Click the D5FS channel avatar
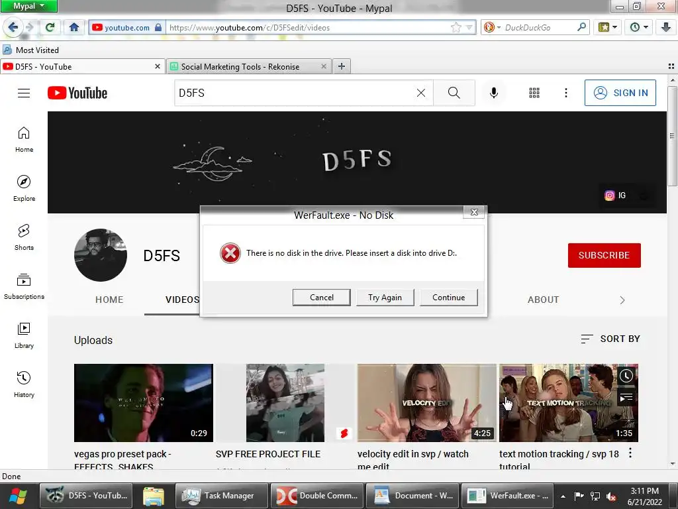Viewport: 678px width, 509px height. point(101,255)
